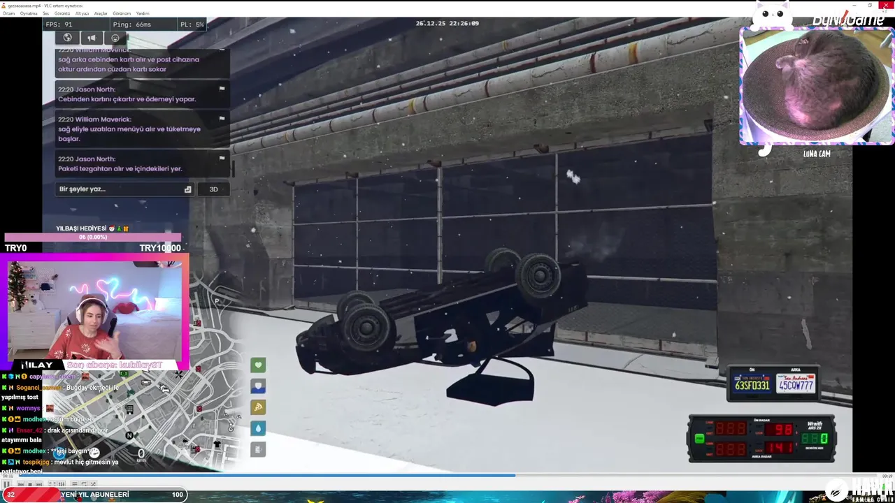
Task: Jump to the previous media item
Action: pos(21,484)
